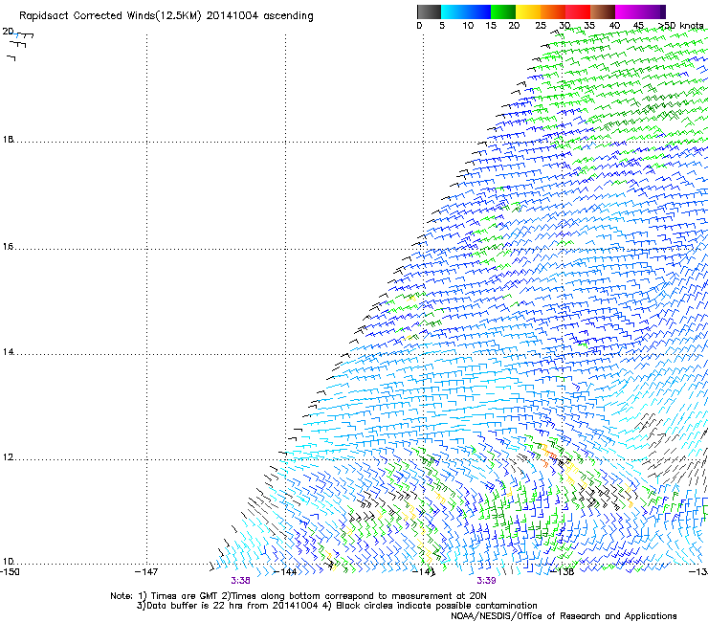Click the 'Rapidsact Corrected Winds(12.5KM)' title text
Screen dimensions: 708x622
point(110,16)
